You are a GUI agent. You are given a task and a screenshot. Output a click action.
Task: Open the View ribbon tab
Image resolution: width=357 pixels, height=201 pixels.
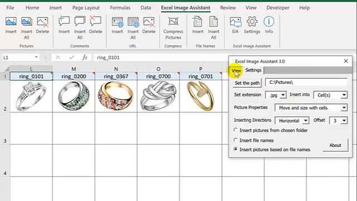[251, 7]
